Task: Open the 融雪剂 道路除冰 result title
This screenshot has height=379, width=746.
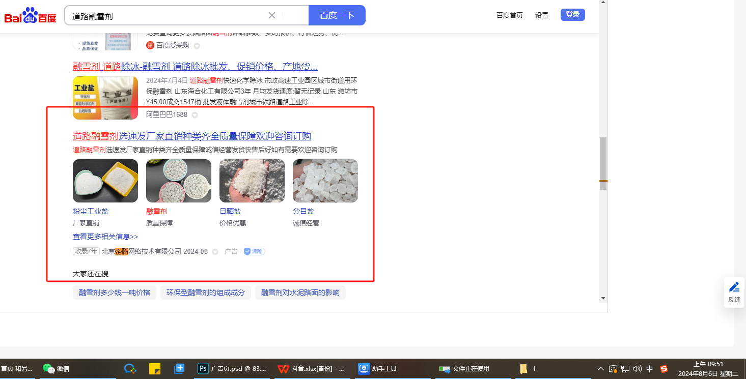Action: 196,67
